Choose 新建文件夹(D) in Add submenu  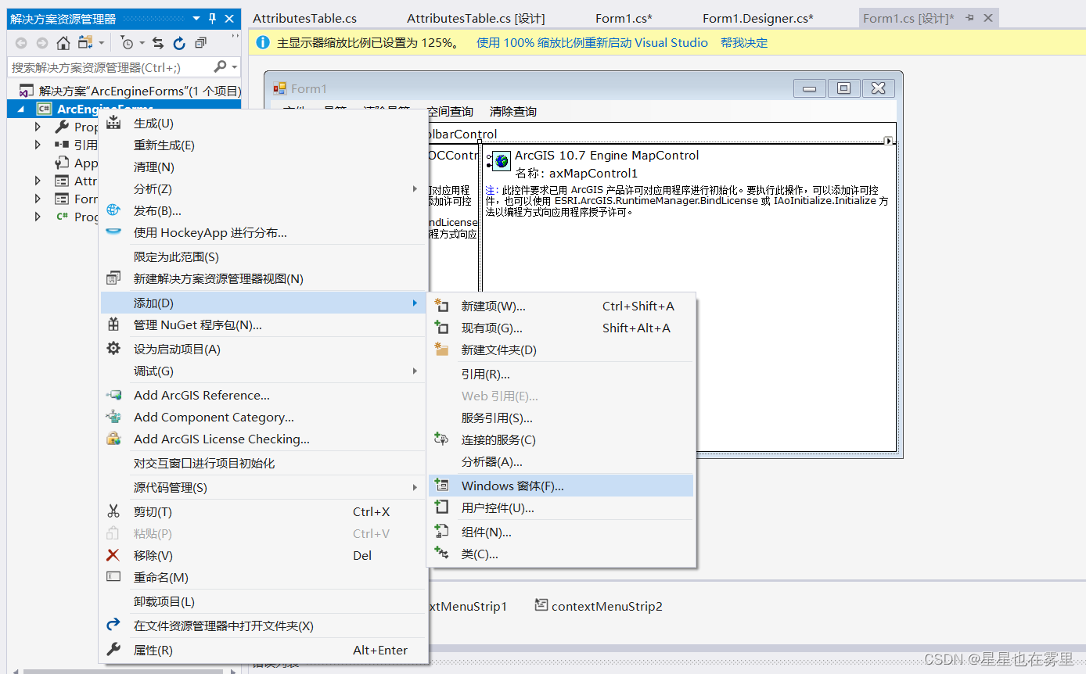561,350
